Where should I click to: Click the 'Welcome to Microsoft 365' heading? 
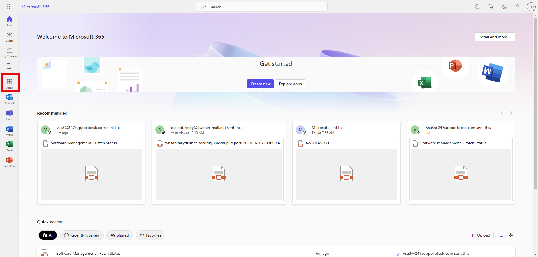71,37
